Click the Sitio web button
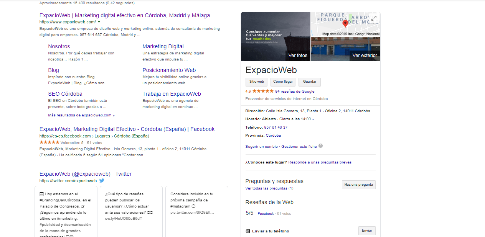This screenshot has width=485, height=237. pos(257,82)
